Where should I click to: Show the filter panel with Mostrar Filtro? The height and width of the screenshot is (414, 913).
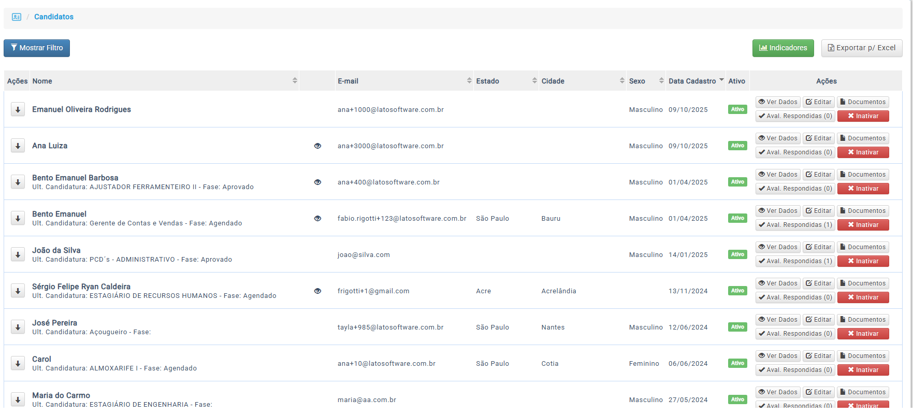(x=37, y=48)
